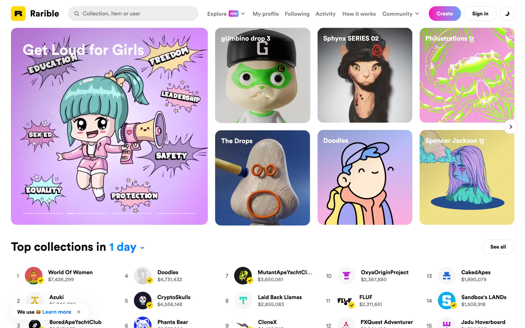Click the search magnifier icon
This screenshot has width=525, height=328.
pyautogui.click(x=77, y=13)
